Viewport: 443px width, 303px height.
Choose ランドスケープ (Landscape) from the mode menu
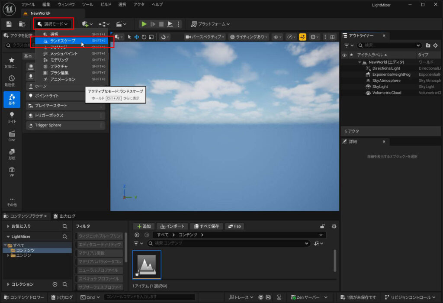click(x=63, y=41)
